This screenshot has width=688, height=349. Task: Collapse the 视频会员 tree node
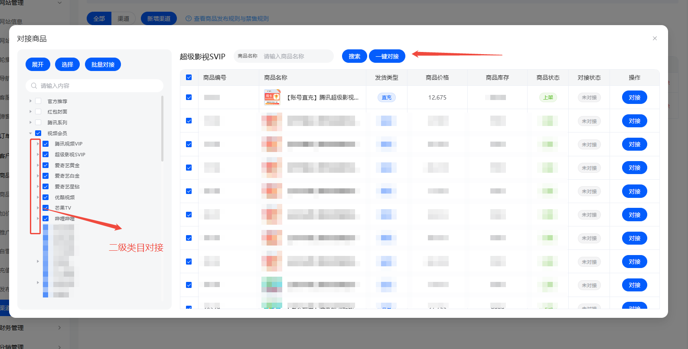(x=30, y=133)
